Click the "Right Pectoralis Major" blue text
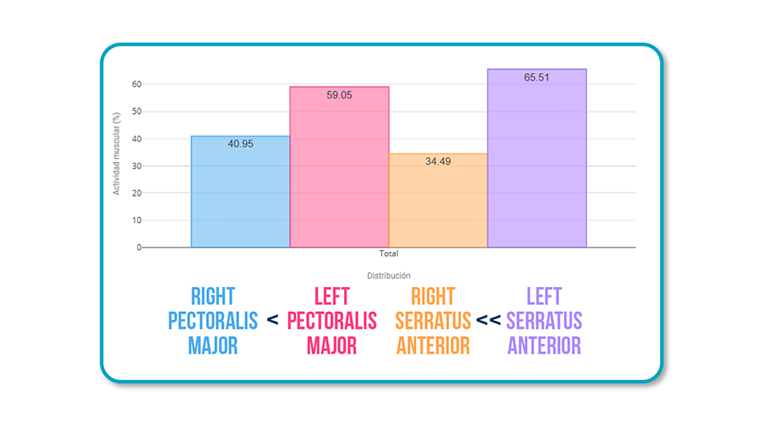Image resolution: width=770 pixels, height=433 pixels. pyautogui.click(x=213, y=321)
